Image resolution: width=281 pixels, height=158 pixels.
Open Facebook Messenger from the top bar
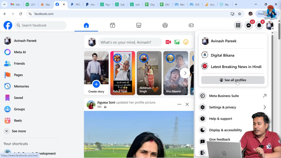[x=249, y=25]
